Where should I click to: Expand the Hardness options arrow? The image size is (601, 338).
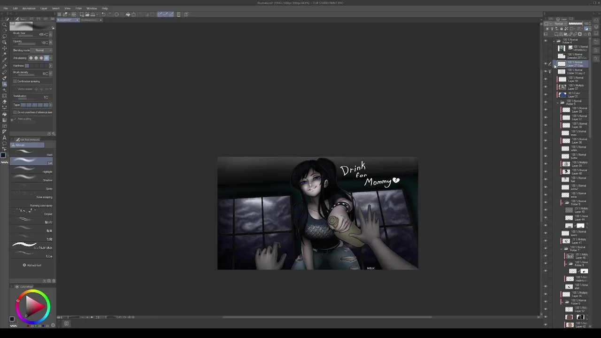click(x=50, y=66)
